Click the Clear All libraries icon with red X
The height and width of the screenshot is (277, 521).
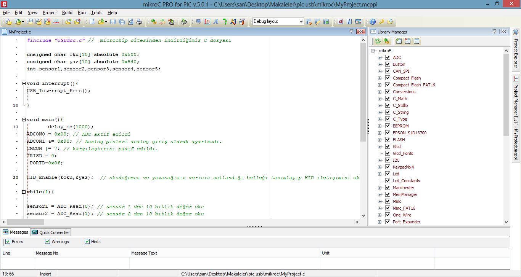click(408, 41)
